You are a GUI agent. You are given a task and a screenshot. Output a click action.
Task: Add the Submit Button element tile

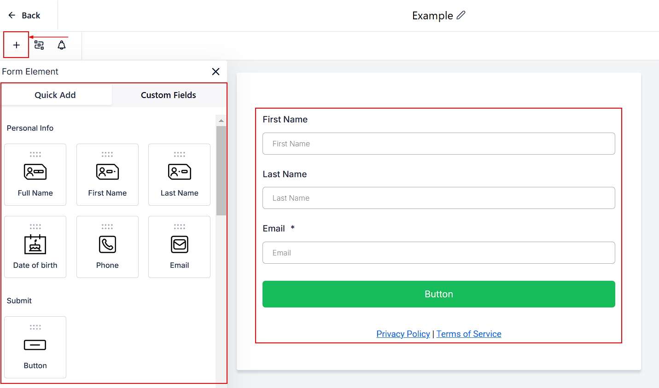click(x=35, y=347)
